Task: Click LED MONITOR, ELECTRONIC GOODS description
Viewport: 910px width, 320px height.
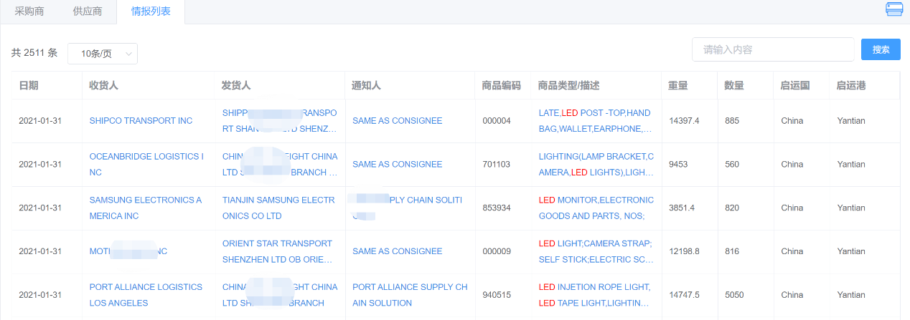Action: [596, 208]
